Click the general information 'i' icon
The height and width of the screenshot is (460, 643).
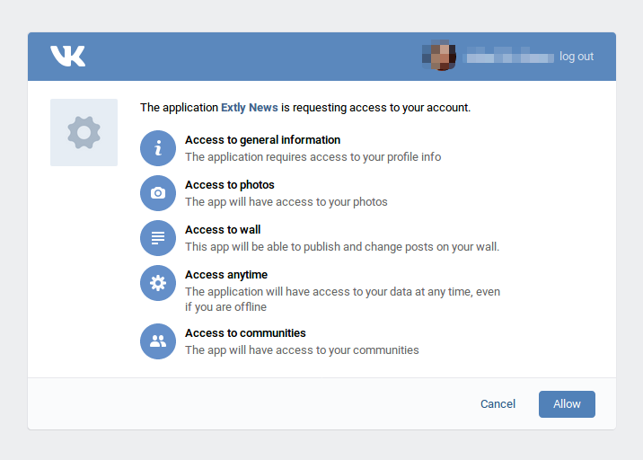point(158,148)
